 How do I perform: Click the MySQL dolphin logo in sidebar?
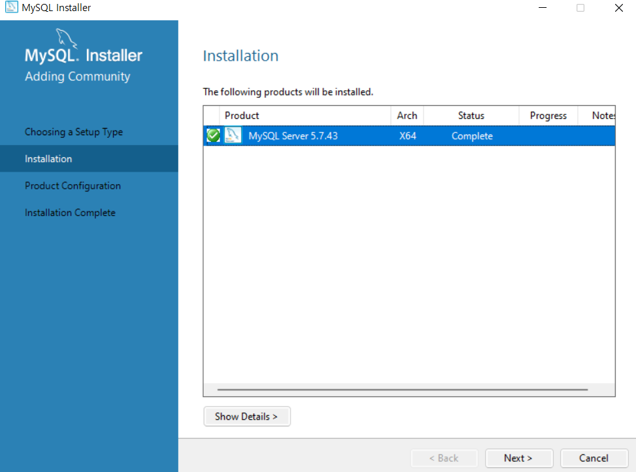(x=66, y=39)
